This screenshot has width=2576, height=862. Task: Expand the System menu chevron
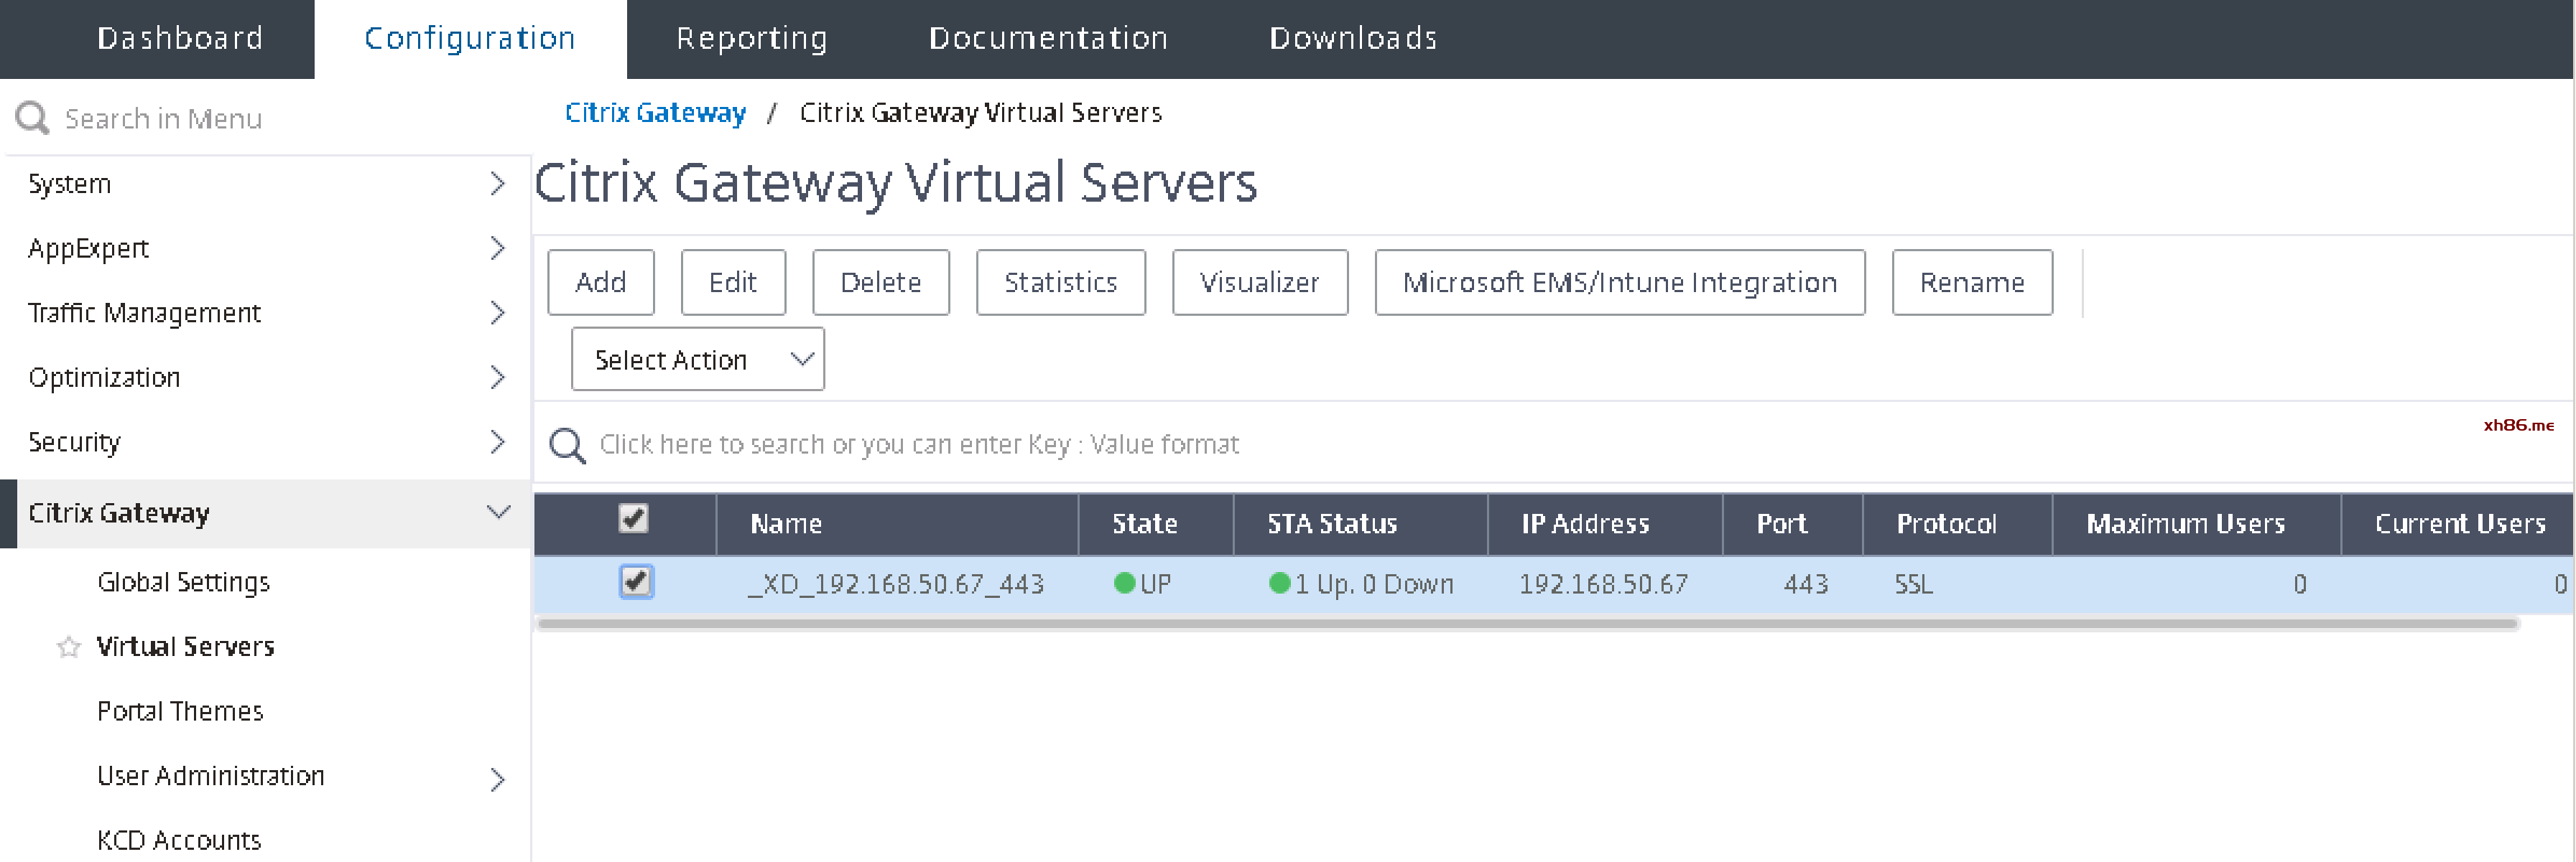coord(497,184)
